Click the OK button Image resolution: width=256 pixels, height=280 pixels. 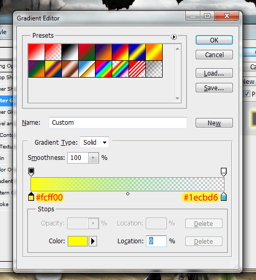pyautogui.click(x=214, y=40)
